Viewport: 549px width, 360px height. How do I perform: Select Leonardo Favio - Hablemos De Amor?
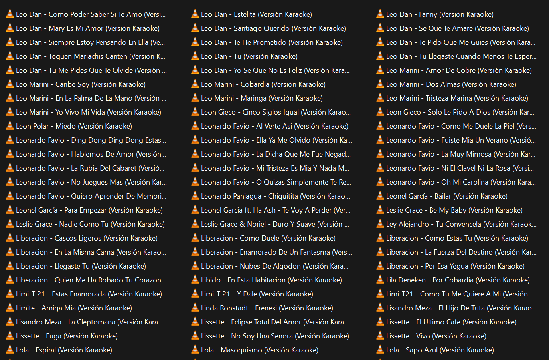[86, 154]
